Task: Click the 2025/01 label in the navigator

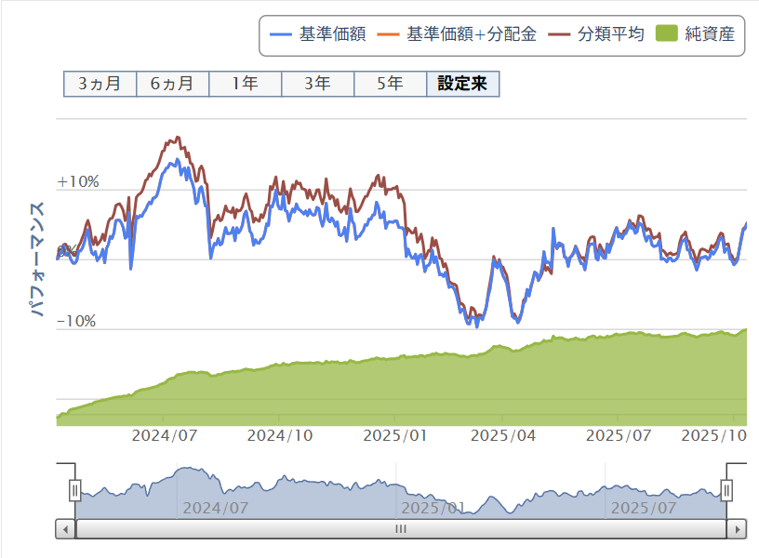Action: [x=432, y=508]
